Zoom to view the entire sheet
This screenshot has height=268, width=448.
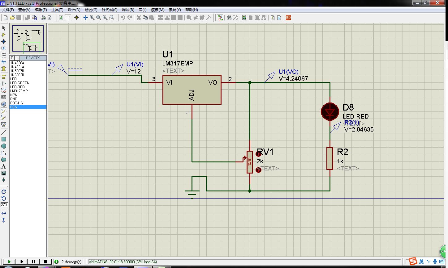105,18
